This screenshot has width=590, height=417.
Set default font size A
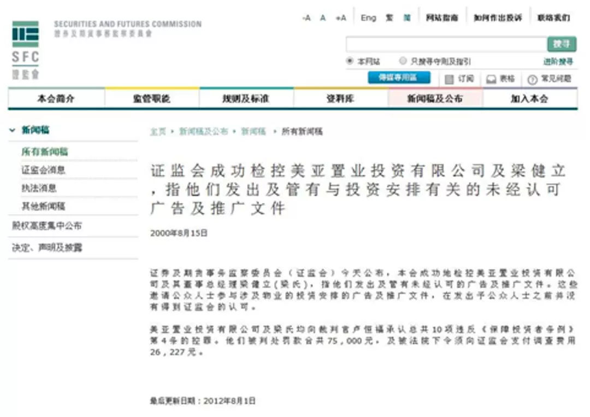tap(323, 17)
